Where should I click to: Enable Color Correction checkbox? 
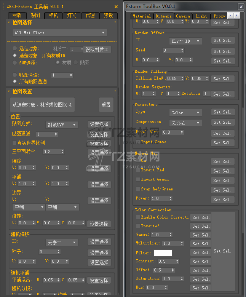[138, 217]
